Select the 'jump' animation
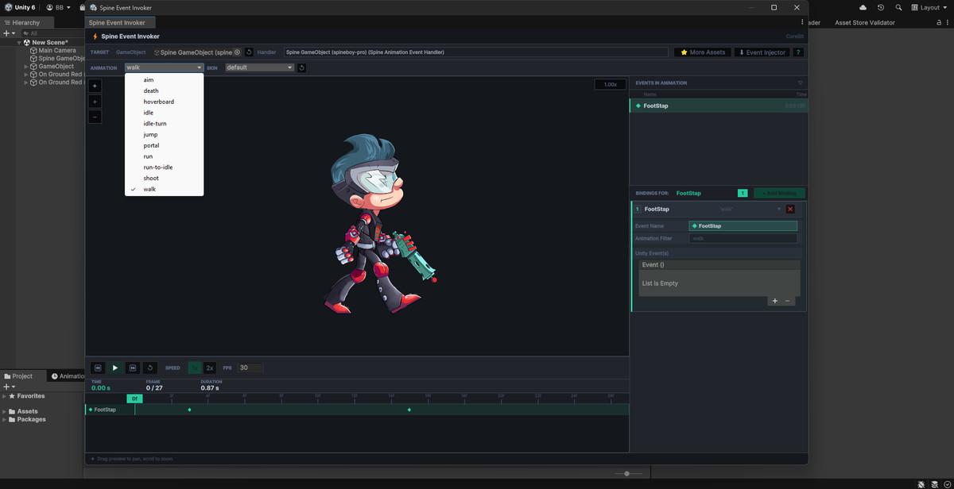Image resolution: width=954 pixels, height=489 pixels. (164, 134)
